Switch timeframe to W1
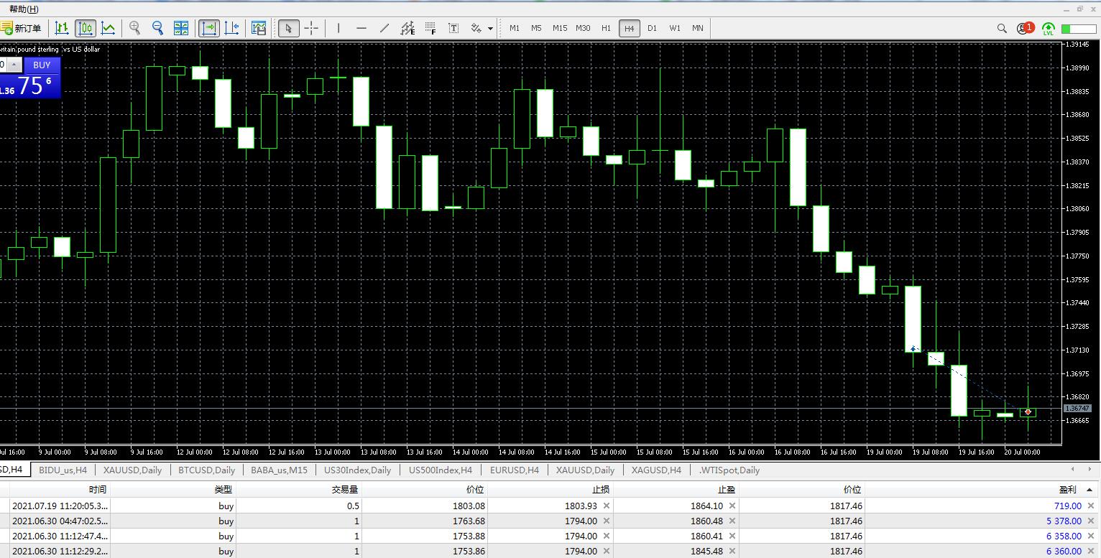 click(x=675, y=28)
